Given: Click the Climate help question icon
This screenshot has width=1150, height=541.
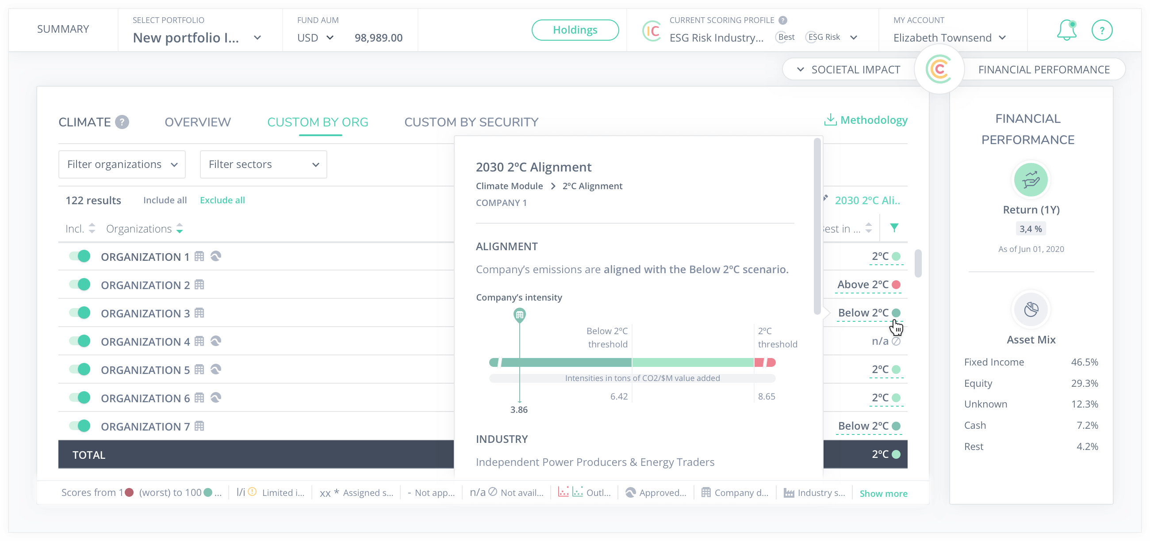Looking at the screenshot, I should click(122, 122).
